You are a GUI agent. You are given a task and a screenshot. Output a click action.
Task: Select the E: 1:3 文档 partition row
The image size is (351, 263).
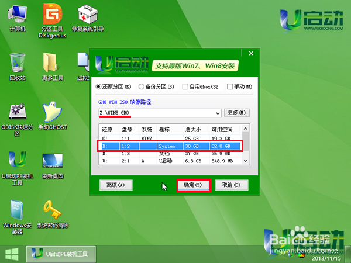pos(170,154)
